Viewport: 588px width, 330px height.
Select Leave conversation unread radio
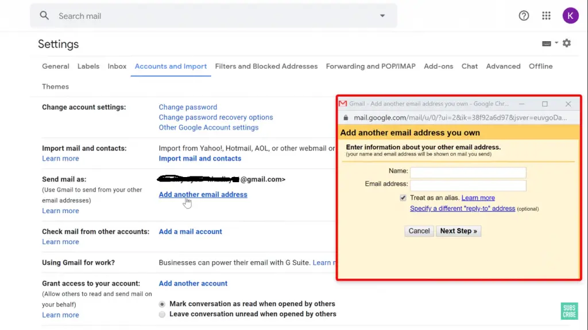click(161, 314)
